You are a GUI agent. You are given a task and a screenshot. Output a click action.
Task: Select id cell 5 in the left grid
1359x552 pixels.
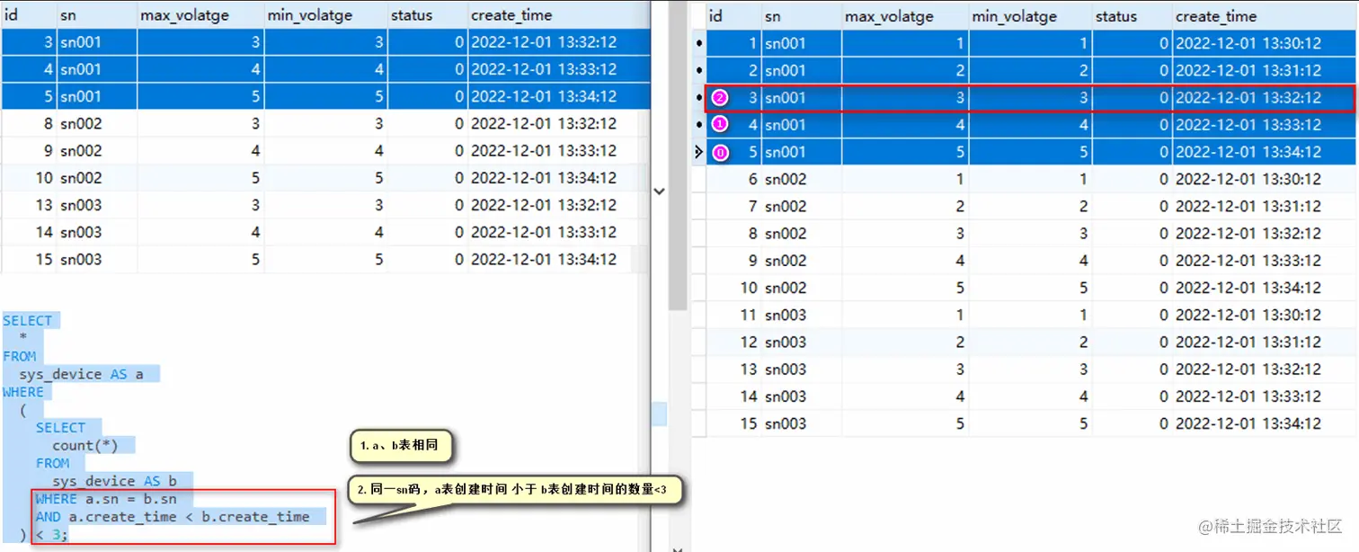[29, 96]
